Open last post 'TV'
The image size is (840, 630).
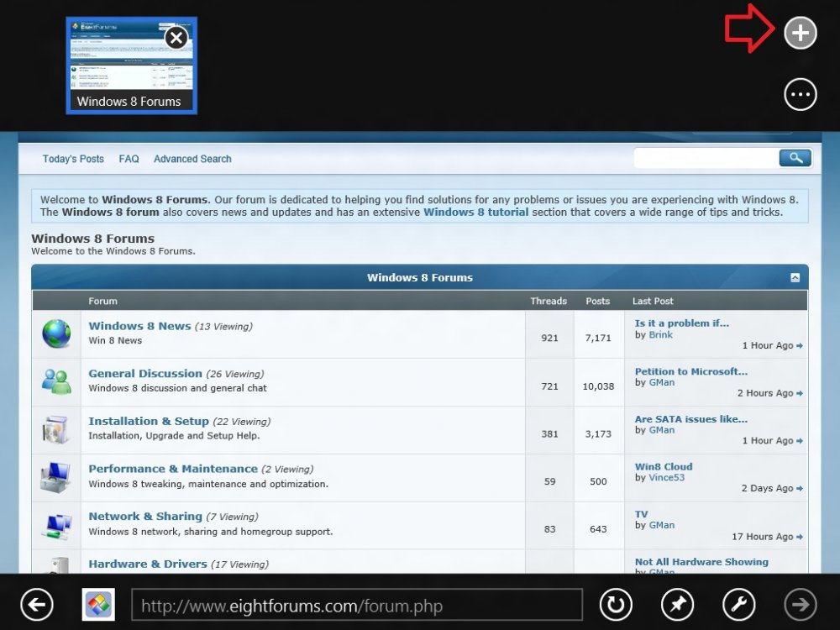pyautogui.click(x=641, y=514)
